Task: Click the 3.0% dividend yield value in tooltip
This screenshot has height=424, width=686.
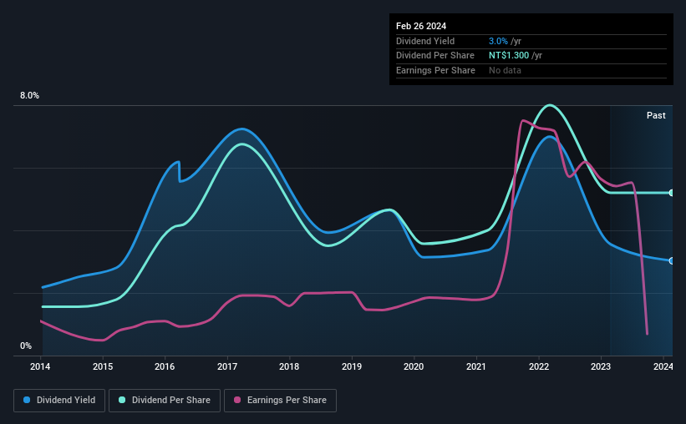Action: (498, 41)
